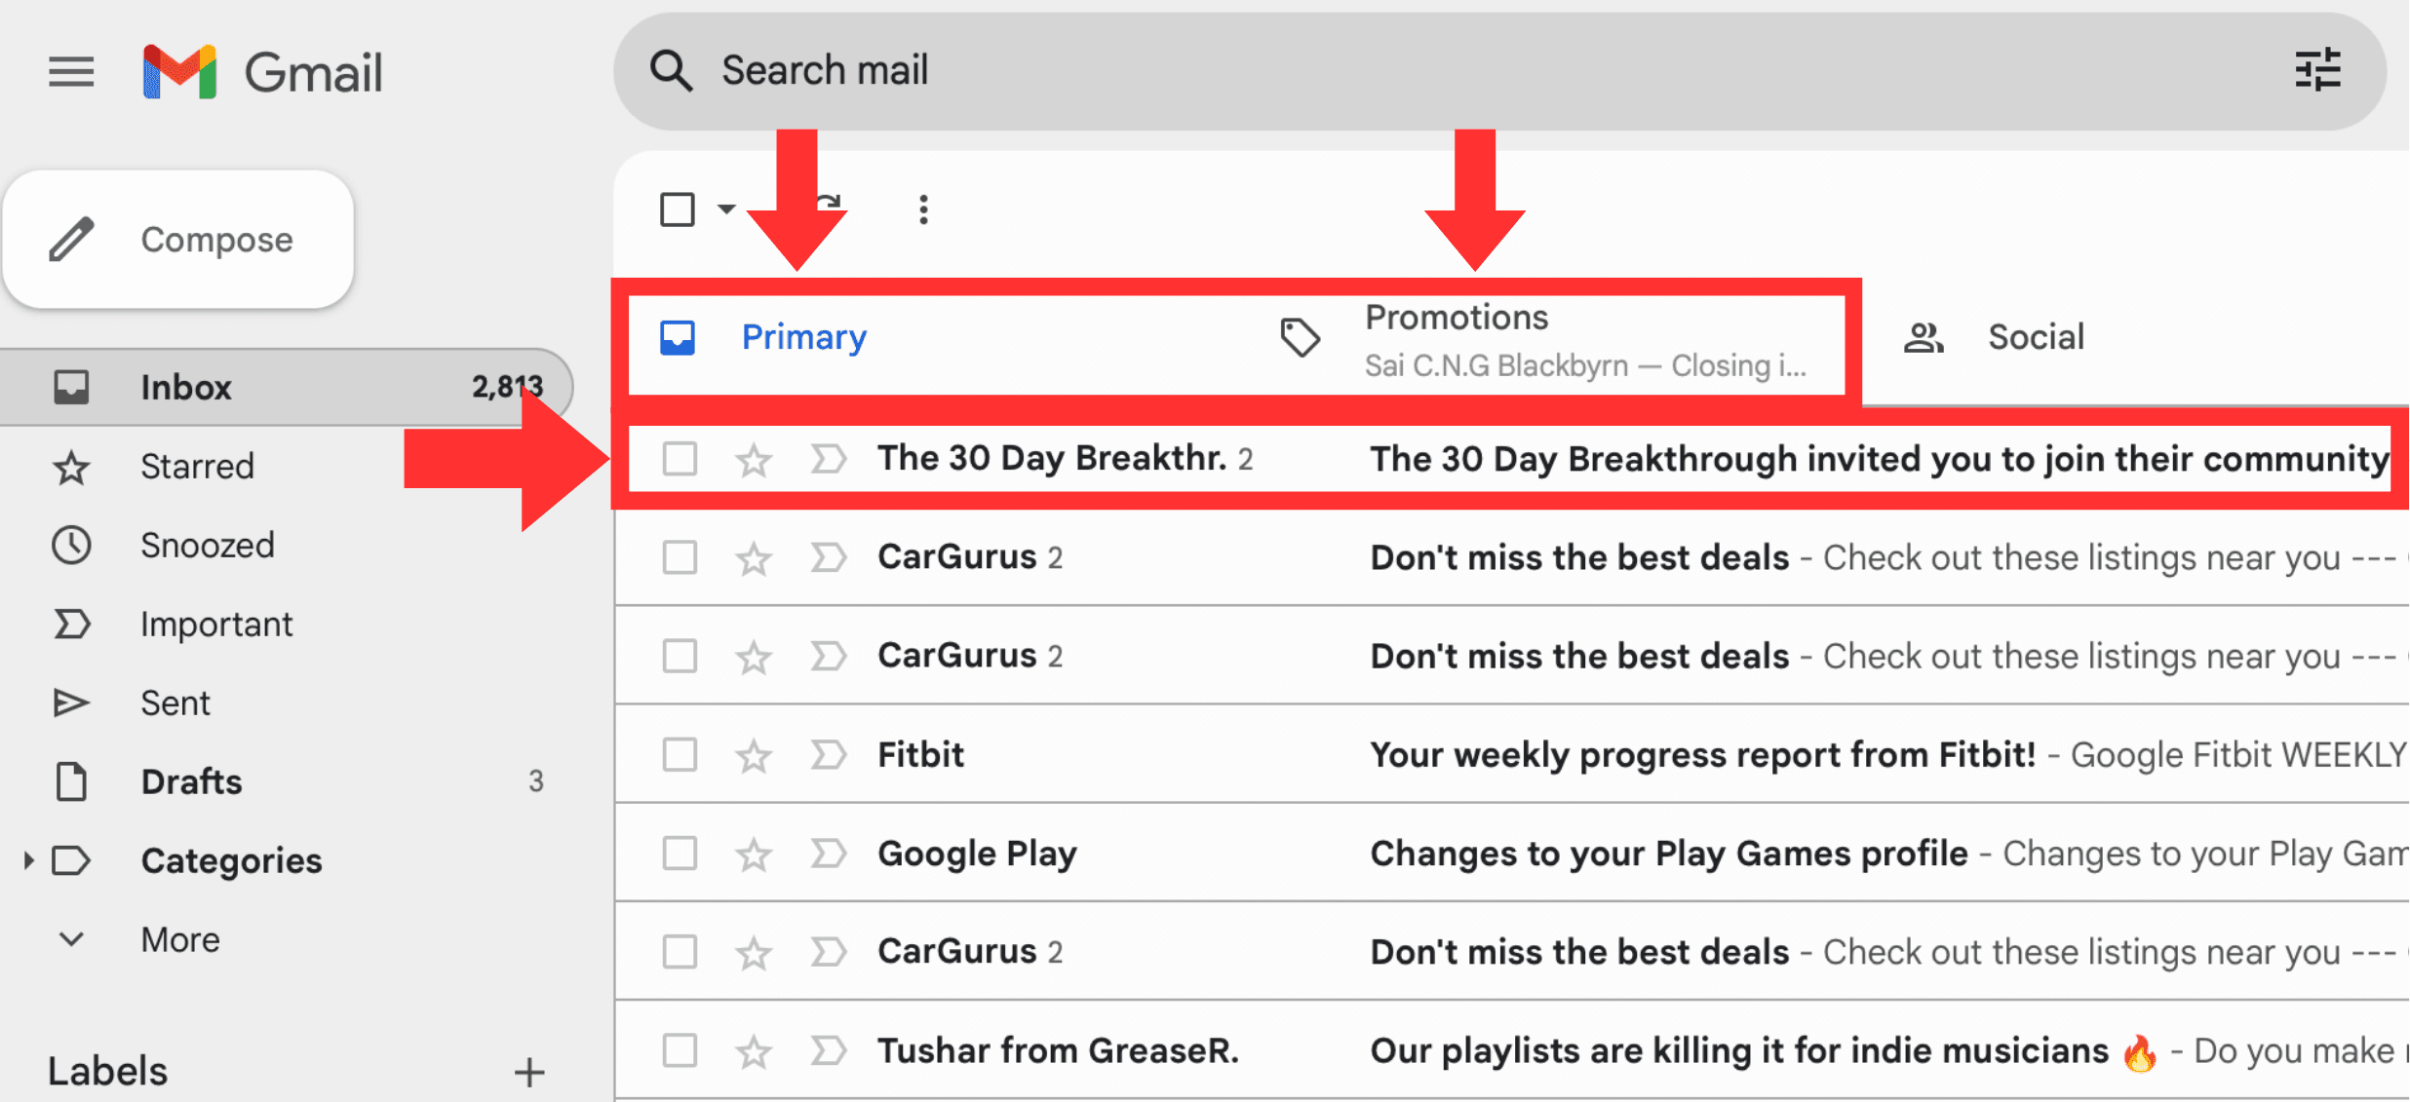The height and width of the screenshot is (1102, 2410).
Task: Open the main menu hamburger icon
Action: pos(71,72)
